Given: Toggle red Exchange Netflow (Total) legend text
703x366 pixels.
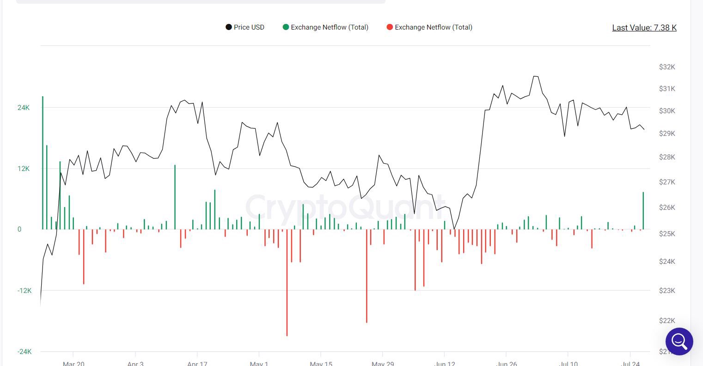Looking at the screenshot, I should point(434,27).
